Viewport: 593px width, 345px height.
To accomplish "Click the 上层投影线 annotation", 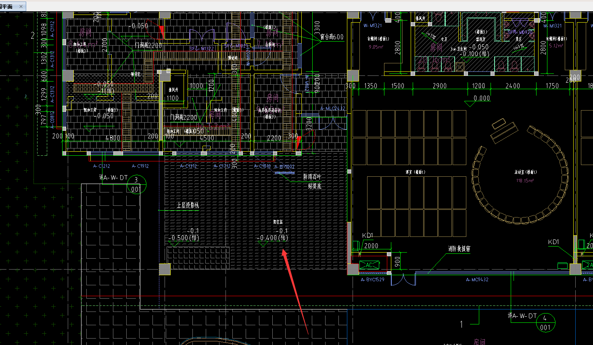I will click(188, 205).
